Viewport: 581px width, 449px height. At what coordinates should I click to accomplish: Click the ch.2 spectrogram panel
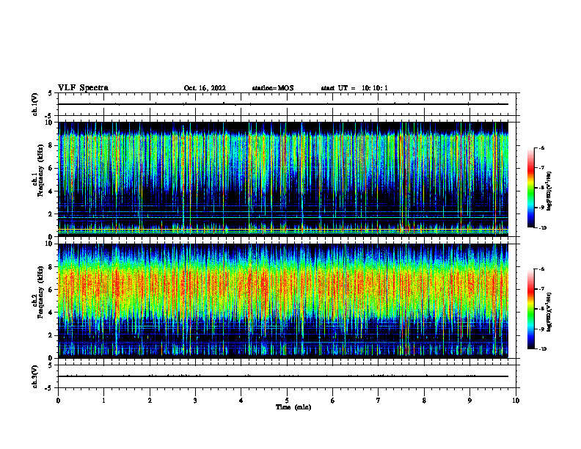(x=283, y=301)
